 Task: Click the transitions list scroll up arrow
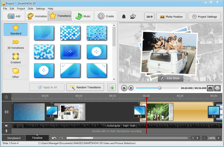[x=114, y=25]
